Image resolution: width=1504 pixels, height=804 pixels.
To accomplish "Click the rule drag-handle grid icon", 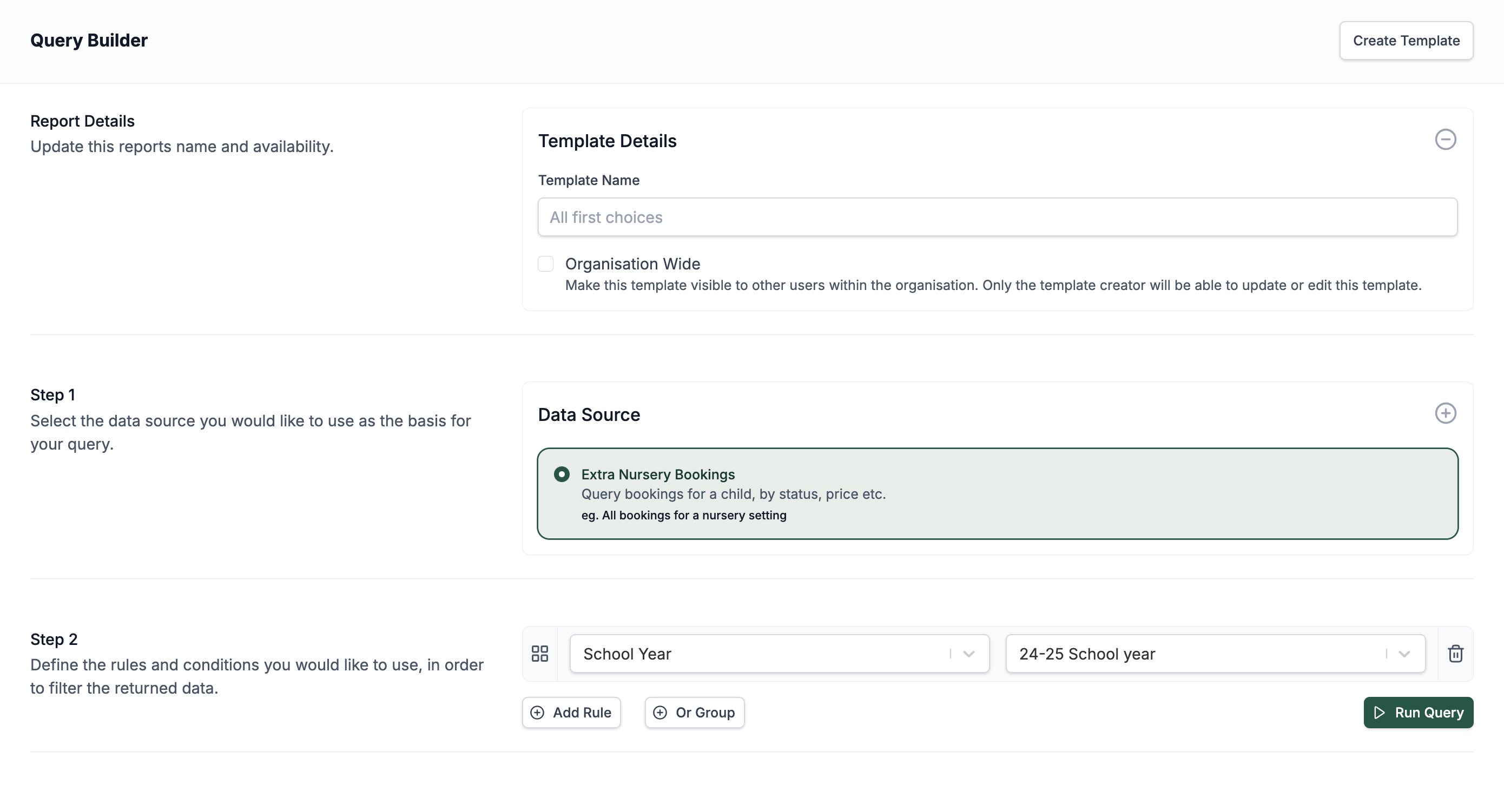I will click(539, 654).
